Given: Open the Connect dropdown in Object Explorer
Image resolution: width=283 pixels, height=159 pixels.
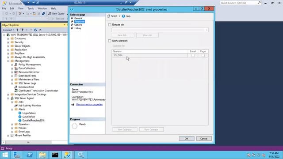Looking at the screenshot, I should coord(8,30).
